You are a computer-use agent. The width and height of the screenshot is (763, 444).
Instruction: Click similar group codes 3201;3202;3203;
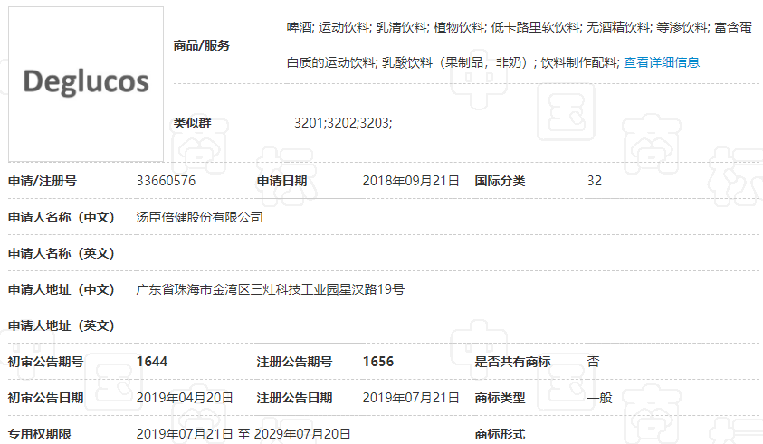(x=343, y=123)
